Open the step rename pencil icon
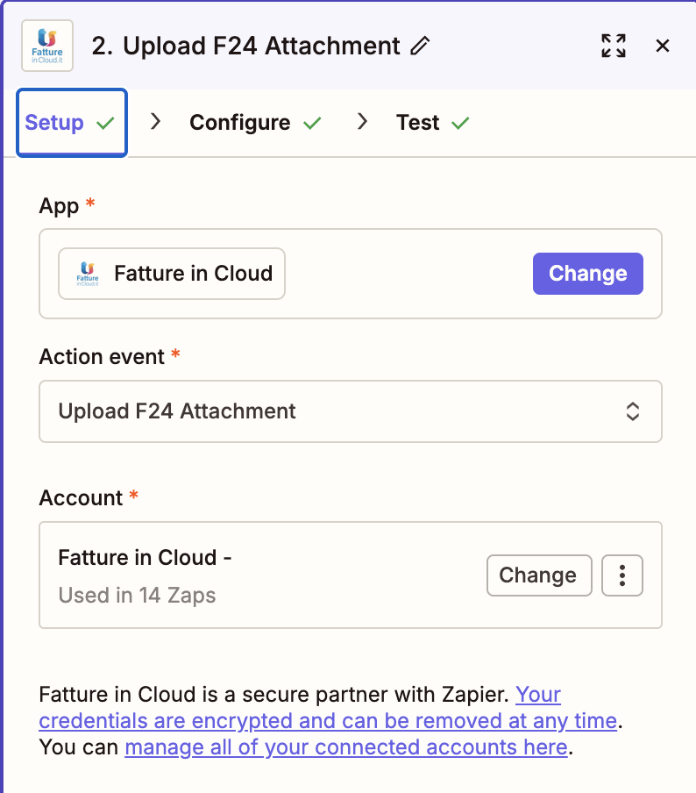This screenshot has width=696, height=793. click(422, 46)
